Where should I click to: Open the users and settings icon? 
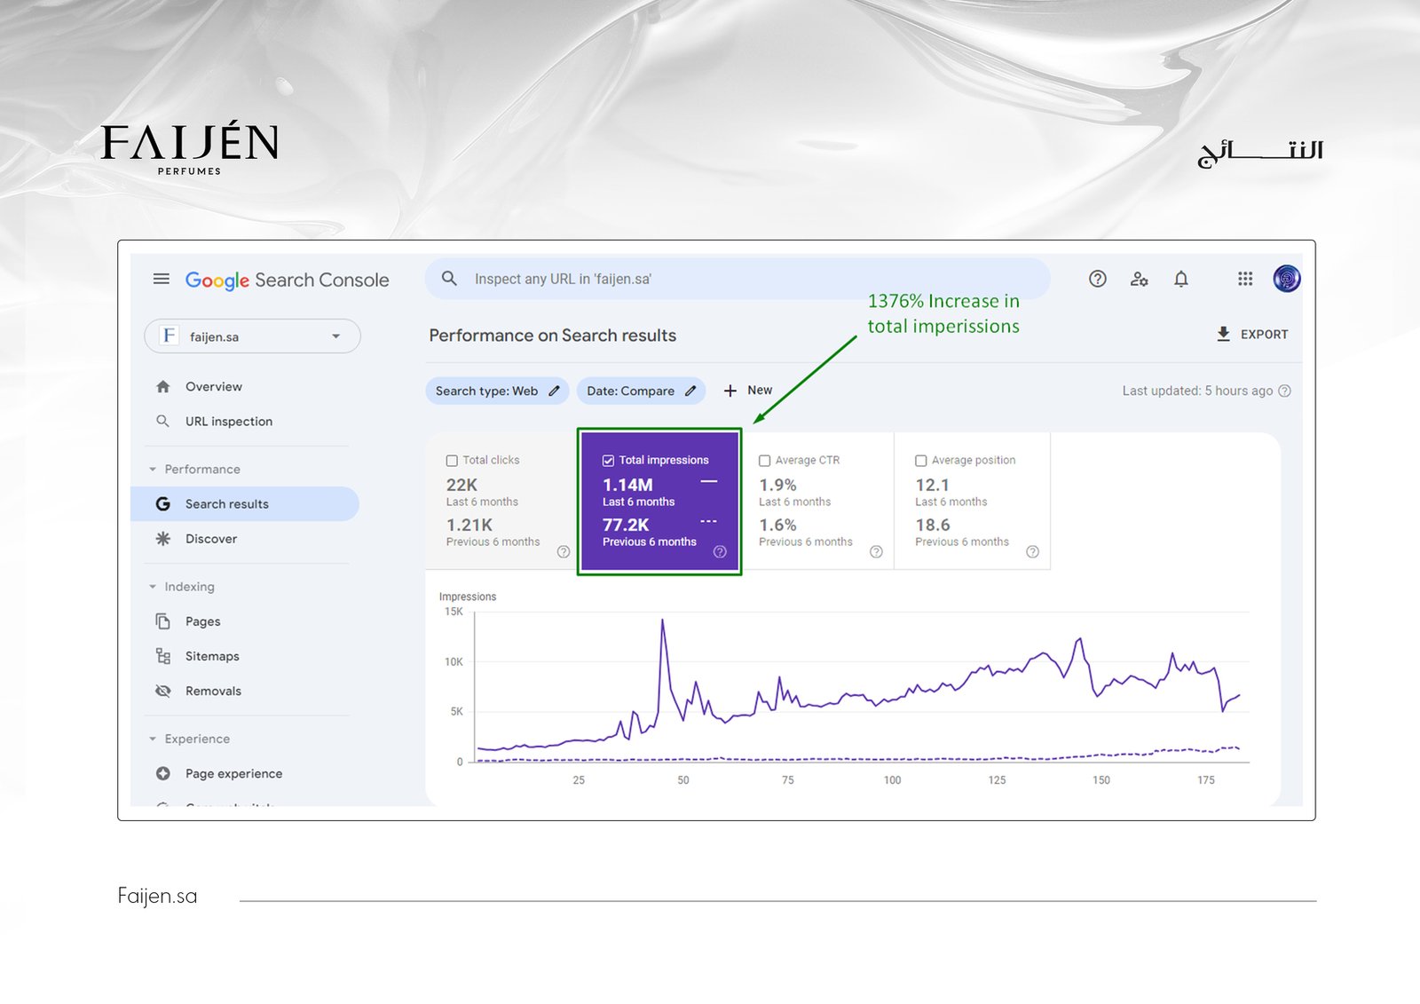[1140, 279]
